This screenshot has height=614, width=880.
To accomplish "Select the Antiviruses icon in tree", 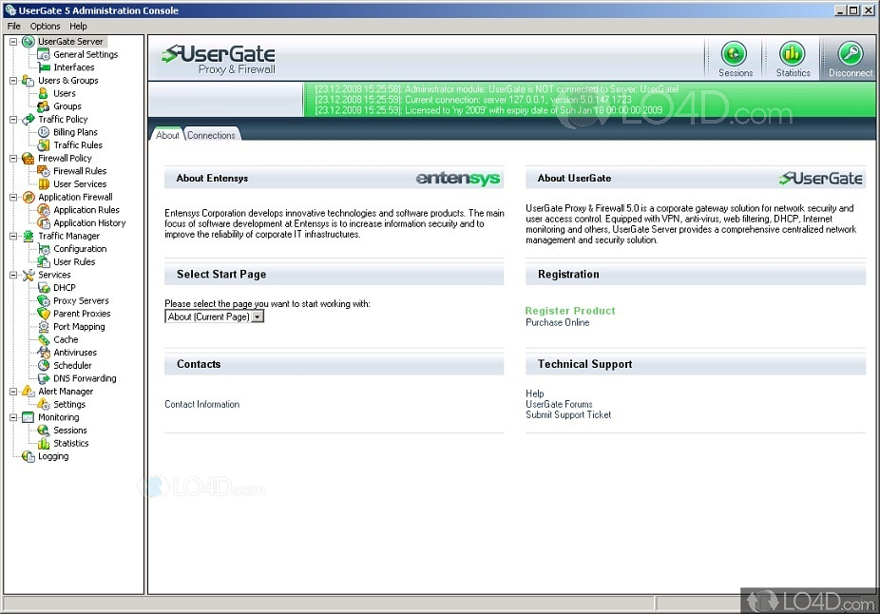I will tap(44, 353).
